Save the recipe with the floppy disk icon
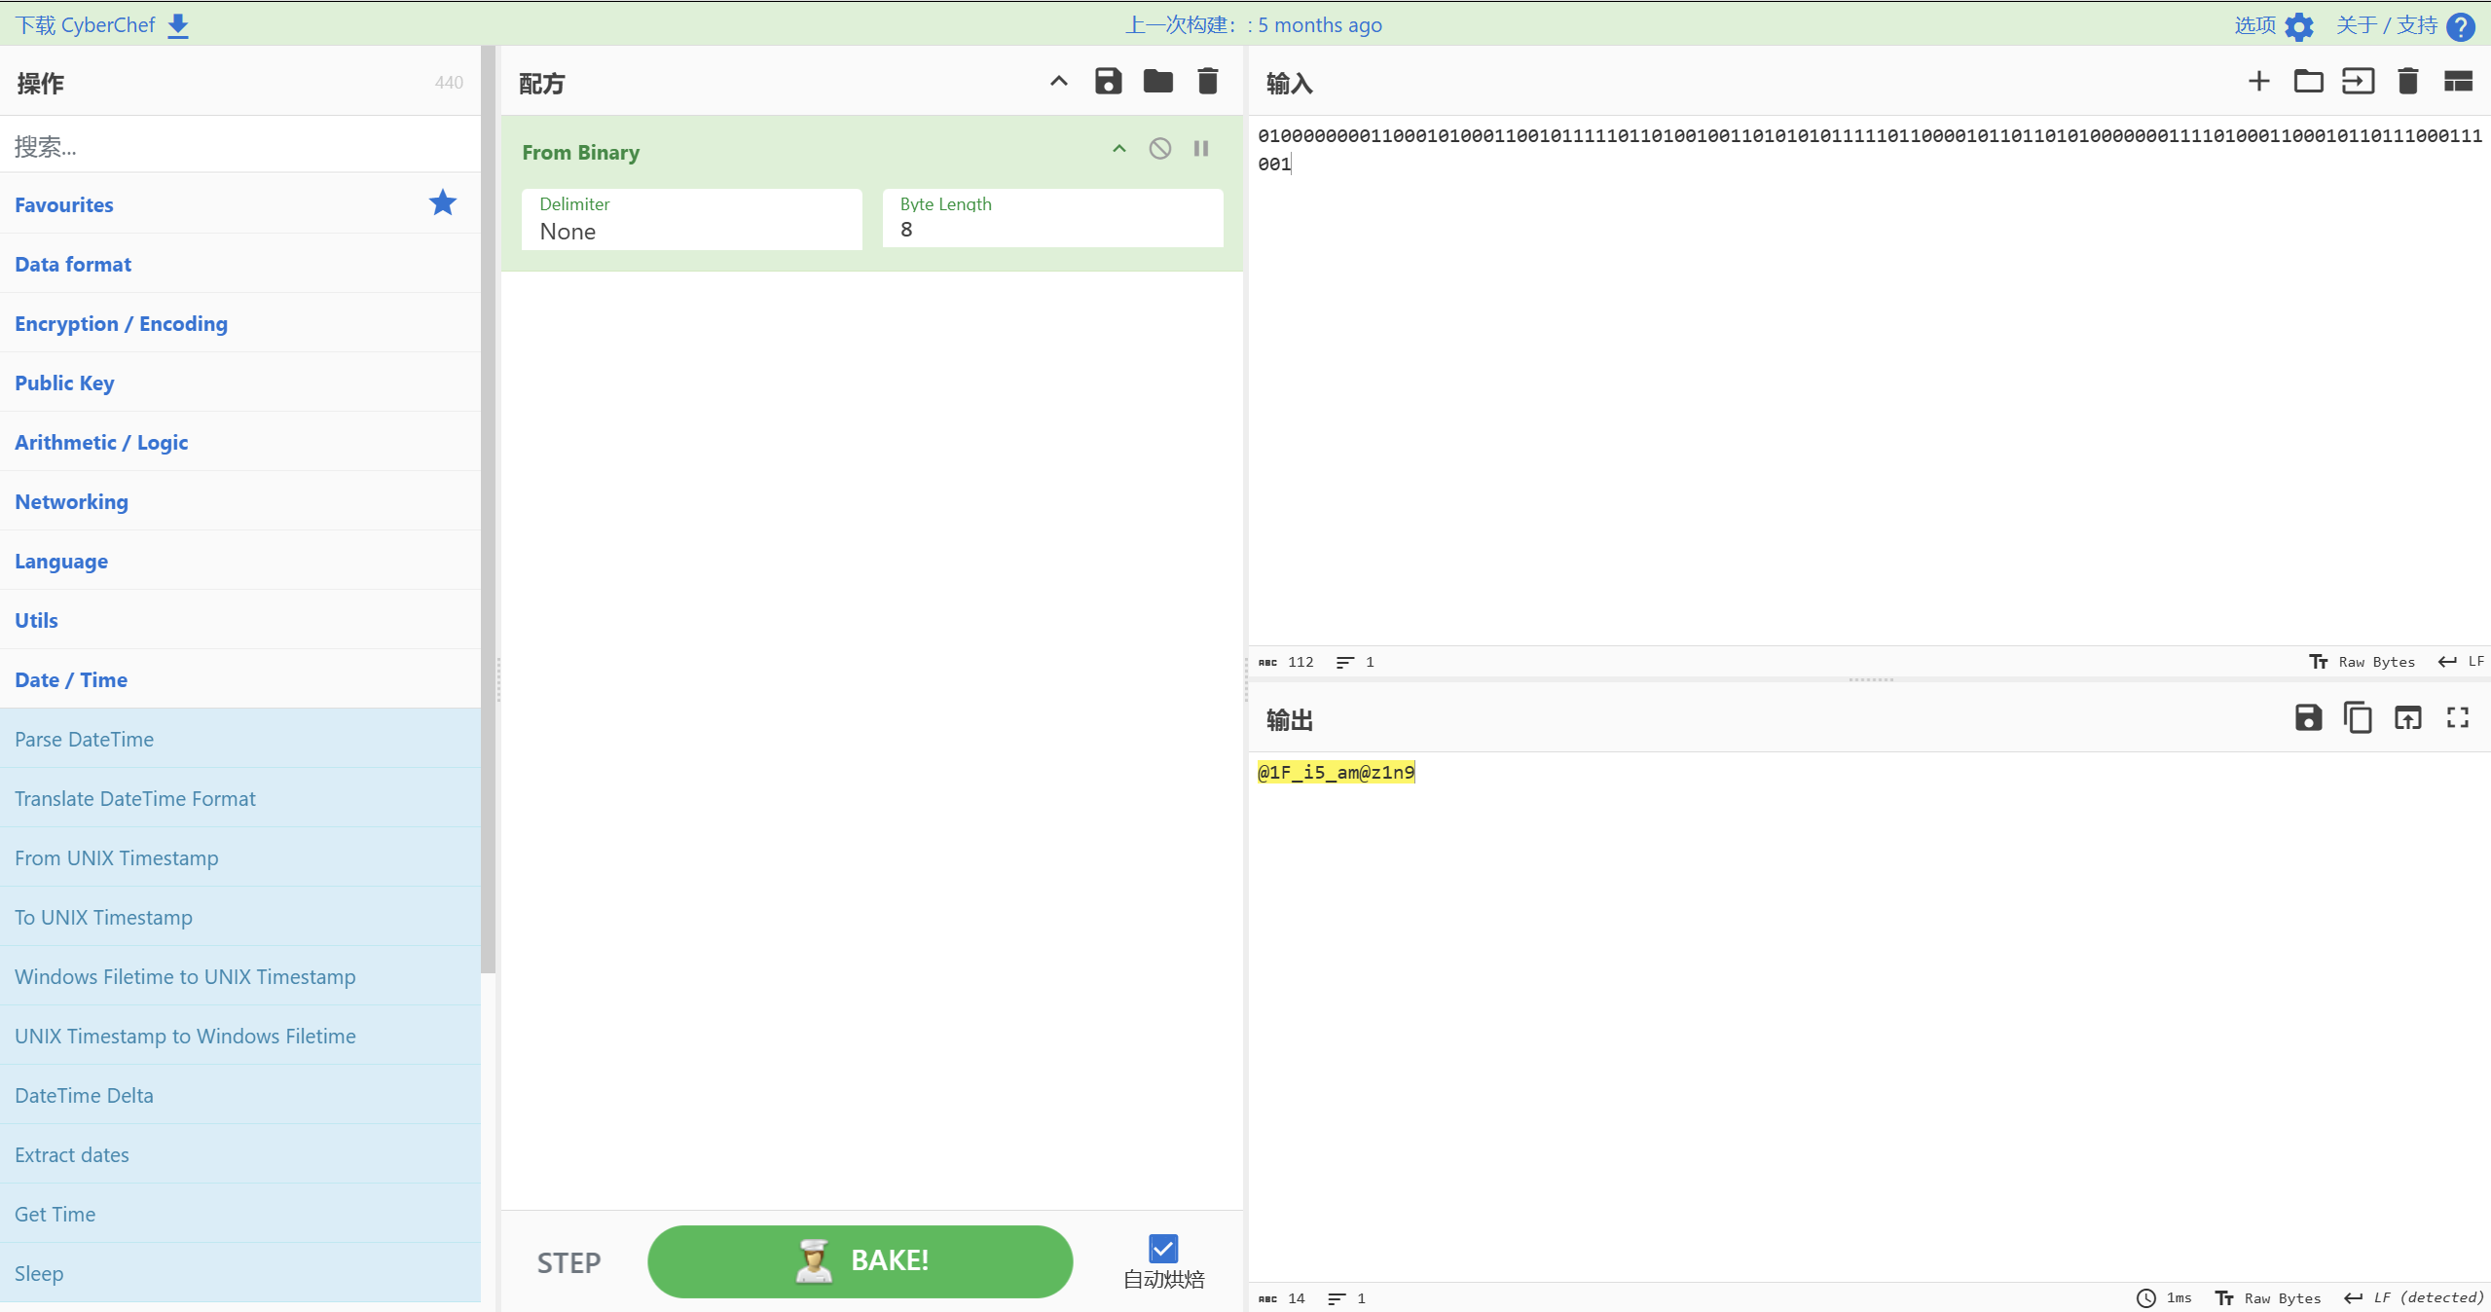 pos(1108,82)
